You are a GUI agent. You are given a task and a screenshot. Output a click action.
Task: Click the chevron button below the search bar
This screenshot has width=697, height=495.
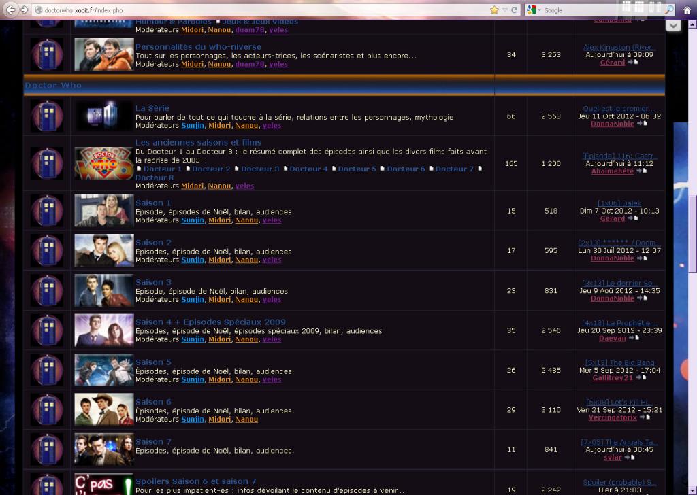(x=673, y=25)
